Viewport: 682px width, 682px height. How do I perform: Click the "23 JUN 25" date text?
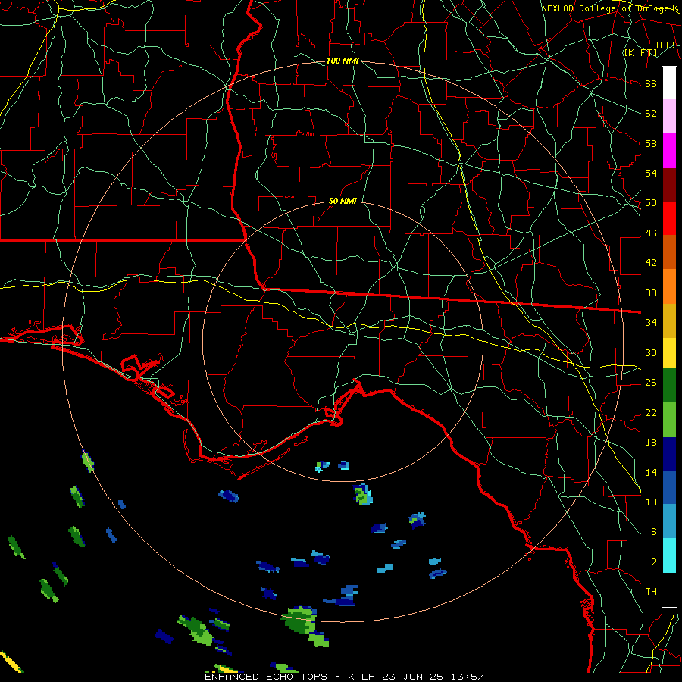pos(413,677)
